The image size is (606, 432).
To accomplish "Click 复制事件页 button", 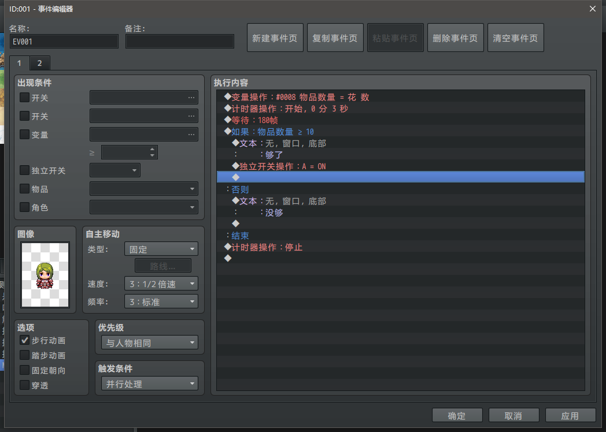I will click(x=335, y=38).
